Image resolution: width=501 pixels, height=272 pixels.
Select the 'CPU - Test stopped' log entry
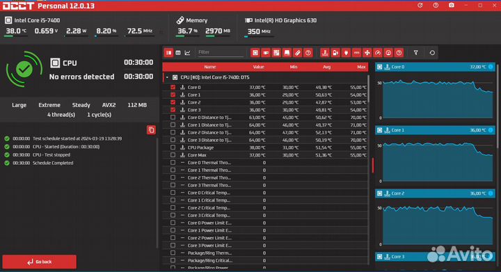pos(51,155)
